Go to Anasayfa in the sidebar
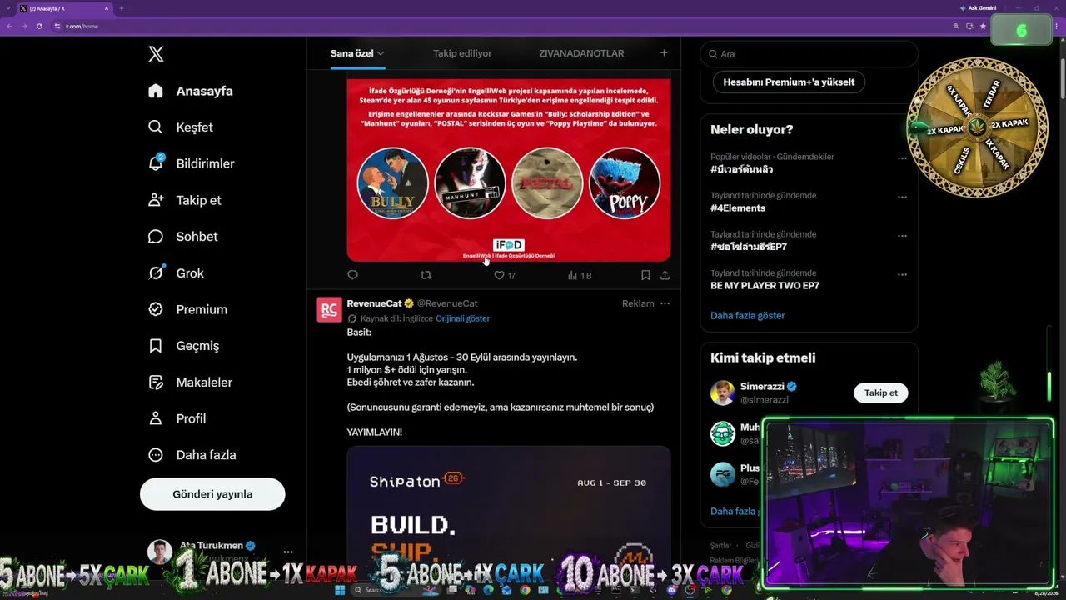1066x600 pixels. [x=191, y=91]
